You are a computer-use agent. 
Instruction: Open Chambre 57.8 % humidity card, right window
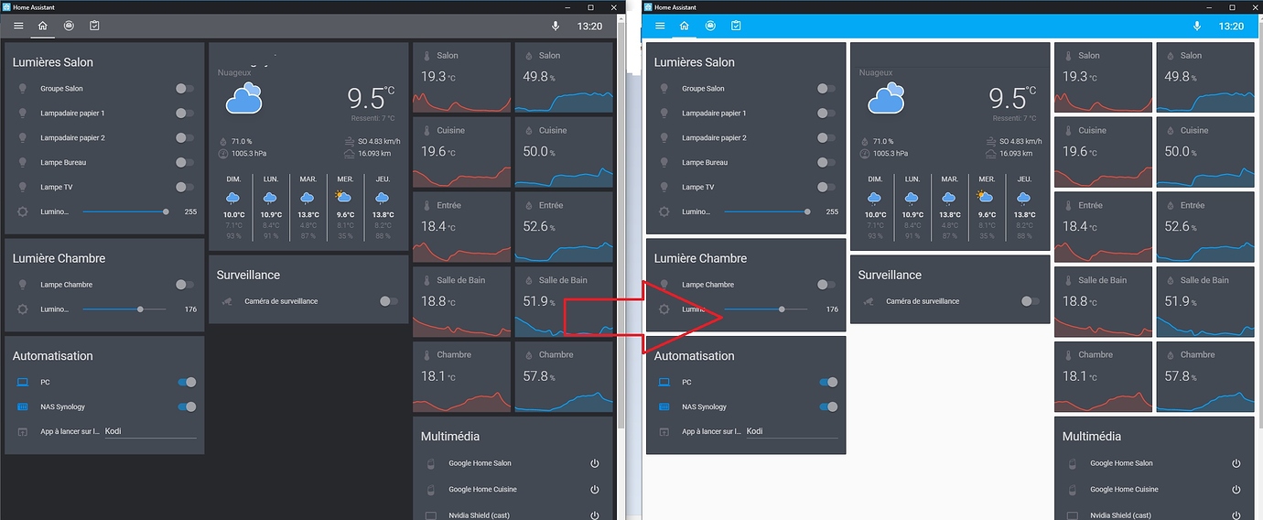click(1205, 377)
